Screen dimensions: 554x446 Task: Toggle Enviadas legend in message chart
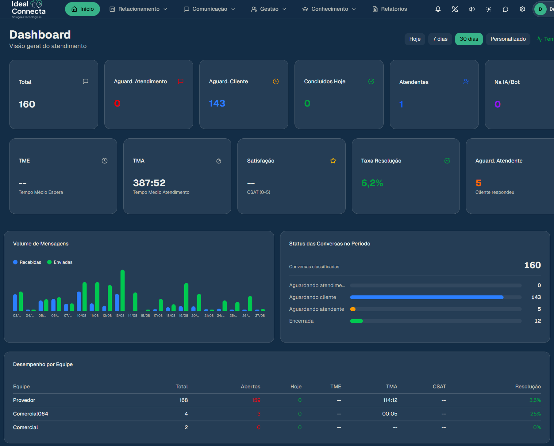pos(60,262)
